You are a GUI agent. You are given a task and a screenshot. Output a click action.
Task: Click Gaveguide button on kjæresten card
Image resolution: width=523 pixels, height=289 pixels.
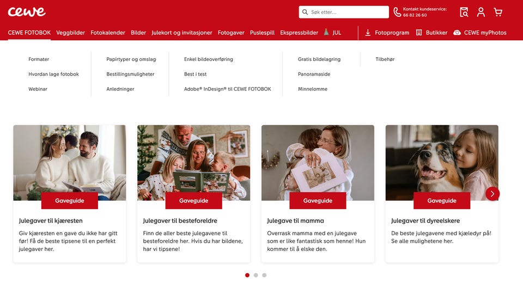70,201
